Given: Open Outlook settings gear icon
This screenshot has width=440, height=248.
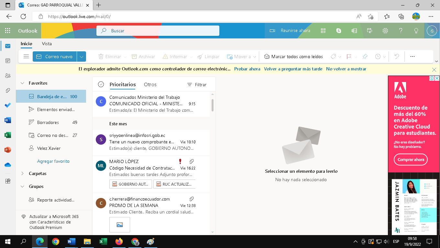Looking at the screenshot, I should [385, 31].
